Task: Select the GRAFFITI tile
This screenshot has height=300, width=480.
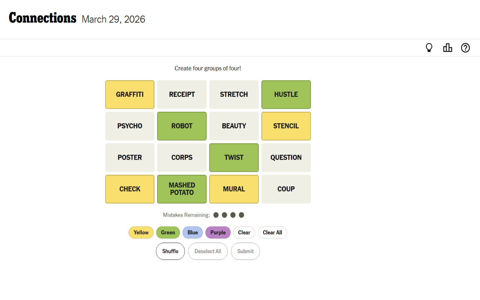Action: (x=130, y=94)
